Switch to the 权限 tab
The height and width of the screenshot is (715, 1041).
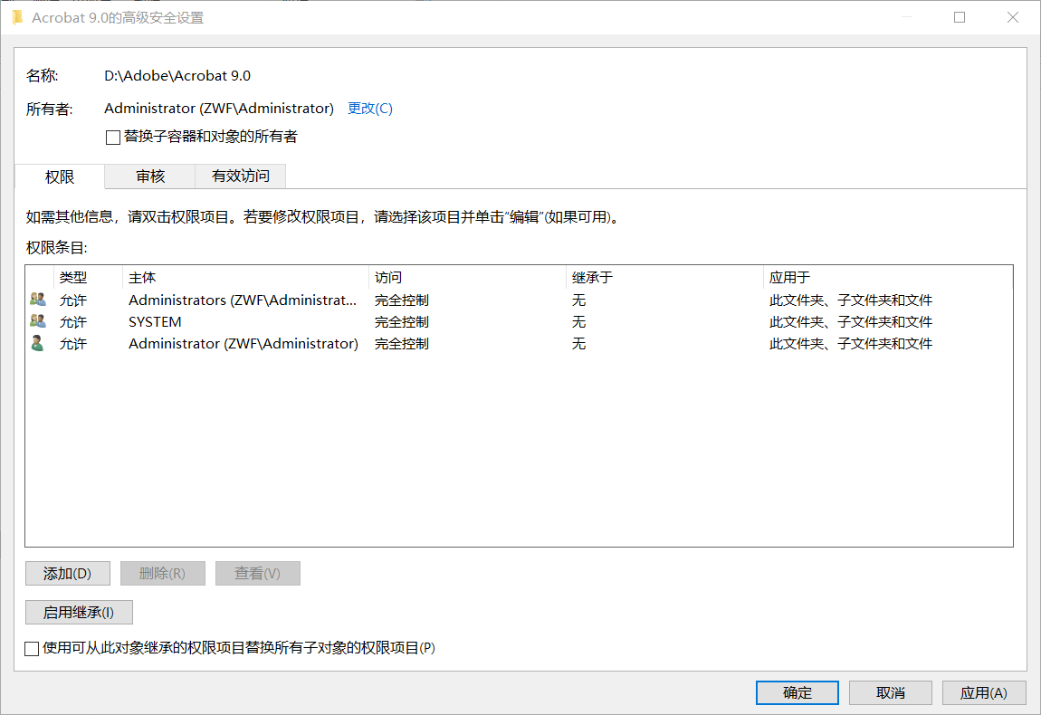59,176
